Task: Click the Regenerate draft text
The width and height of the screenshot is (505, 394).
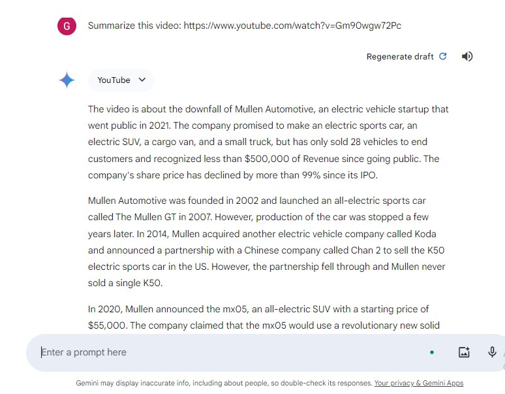Action: point(400,56)
